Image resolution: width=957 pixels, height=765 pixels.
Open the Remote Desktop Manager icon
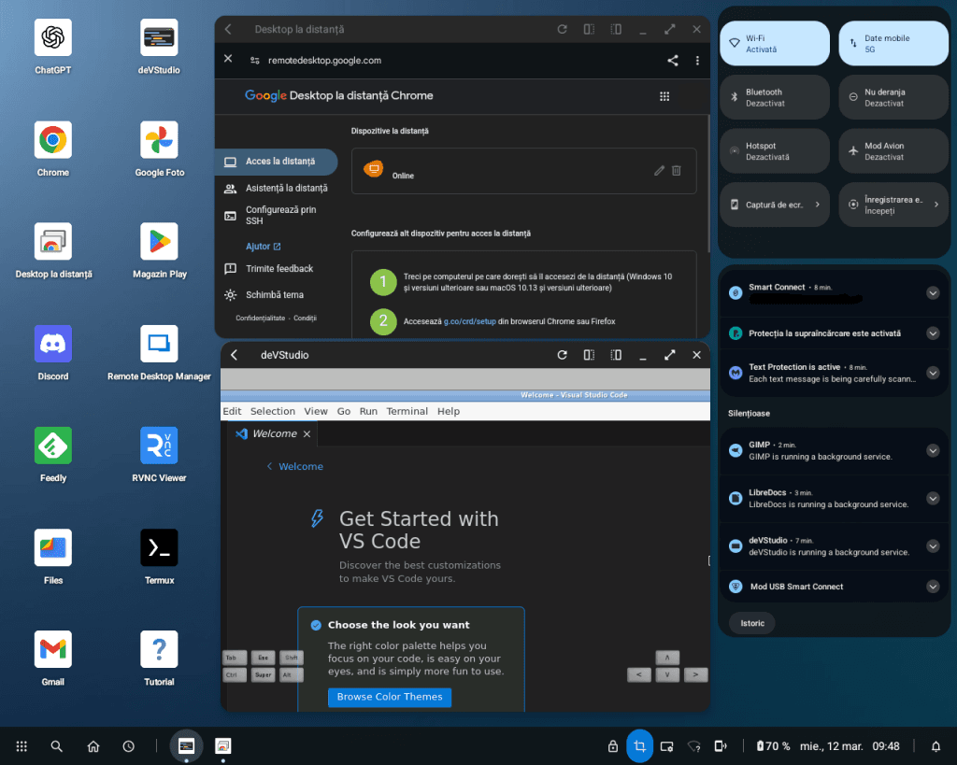point(159,344)
